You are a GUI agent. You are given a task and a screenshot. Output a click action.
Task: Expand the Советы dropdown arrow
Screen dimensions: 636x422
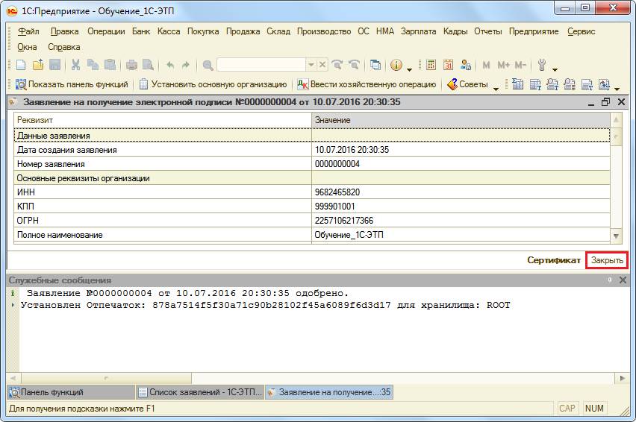point(496,89)
